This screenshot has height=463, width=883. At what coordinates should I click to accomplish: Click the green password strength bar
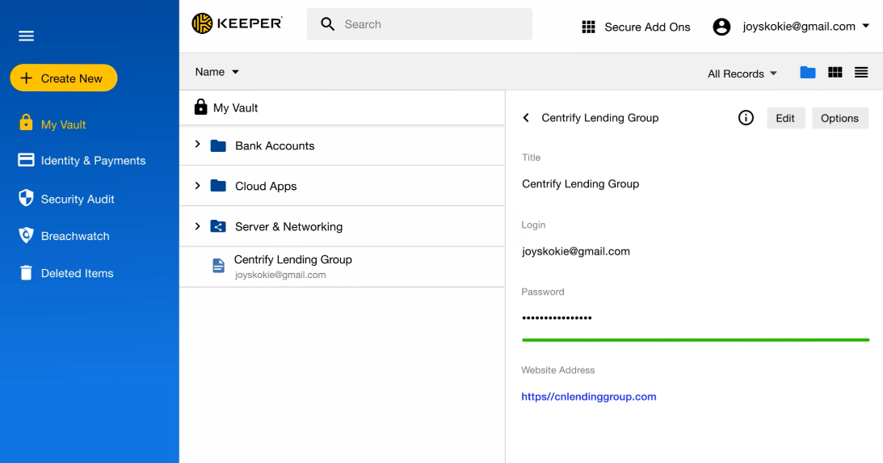click(x=695, y=340)
